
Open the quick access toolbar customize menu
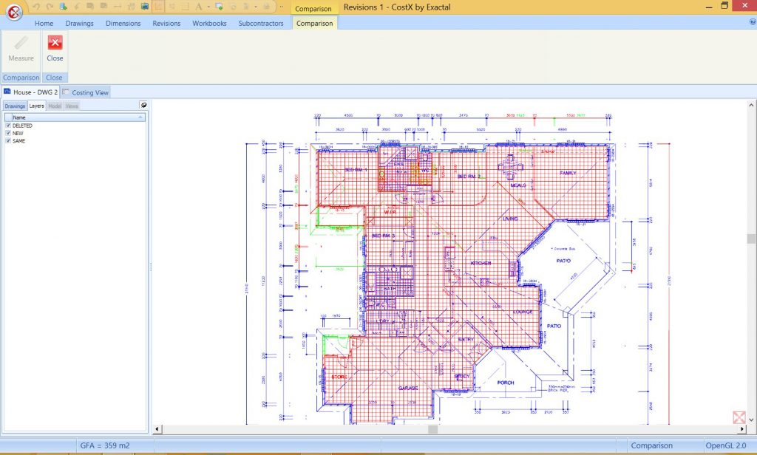coord(282,7)
